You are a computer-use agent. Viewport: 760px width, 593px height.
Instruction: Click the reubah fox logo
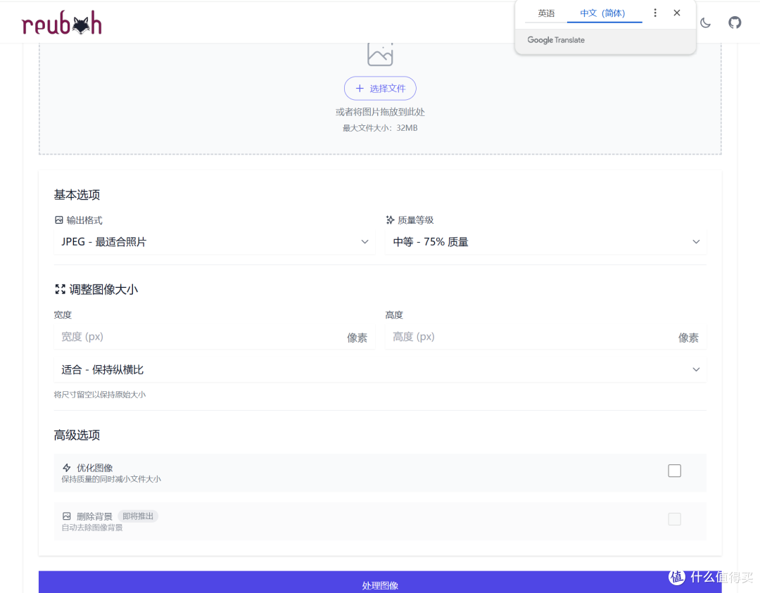point(61,23)
